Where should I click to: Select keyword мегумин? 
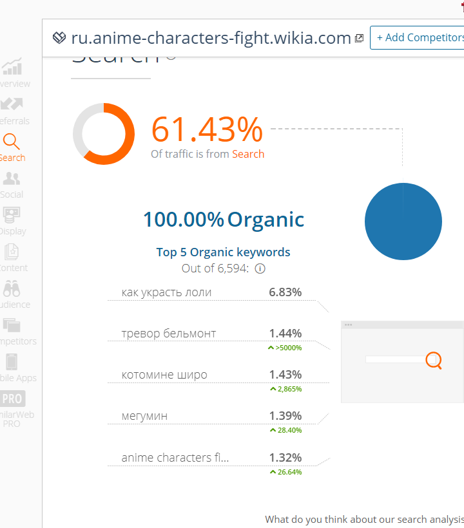coord(144,416)
